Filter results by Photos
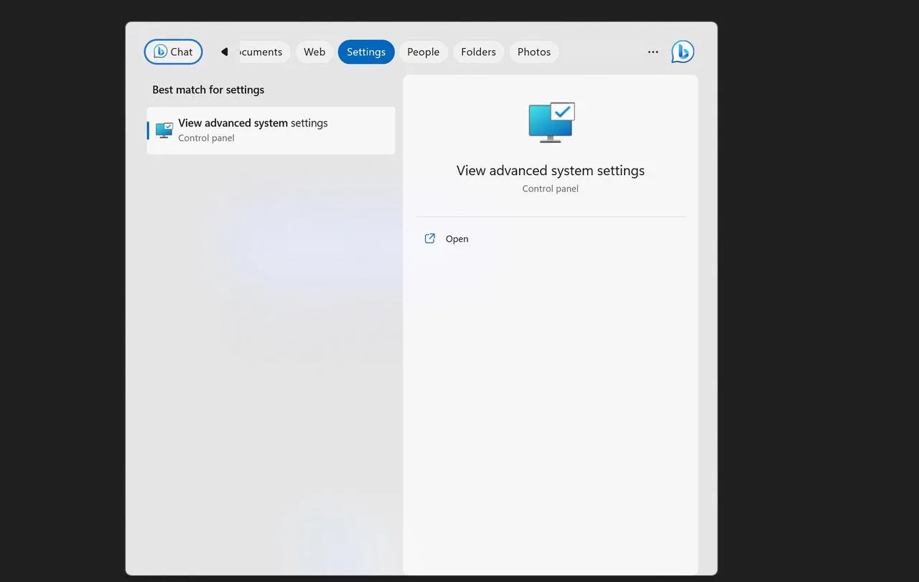919x582 pixels. pos(533,52)
